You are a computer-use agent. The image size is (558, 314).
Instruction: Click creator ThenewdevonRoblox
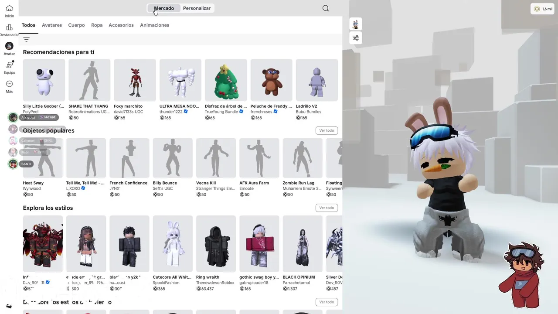(x=215, y=283)
